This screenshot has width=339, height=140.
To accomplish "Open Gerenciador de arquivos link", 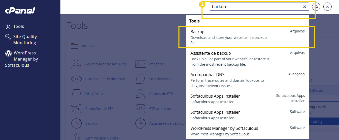I will pyautogui.click(x=106, y=64).
